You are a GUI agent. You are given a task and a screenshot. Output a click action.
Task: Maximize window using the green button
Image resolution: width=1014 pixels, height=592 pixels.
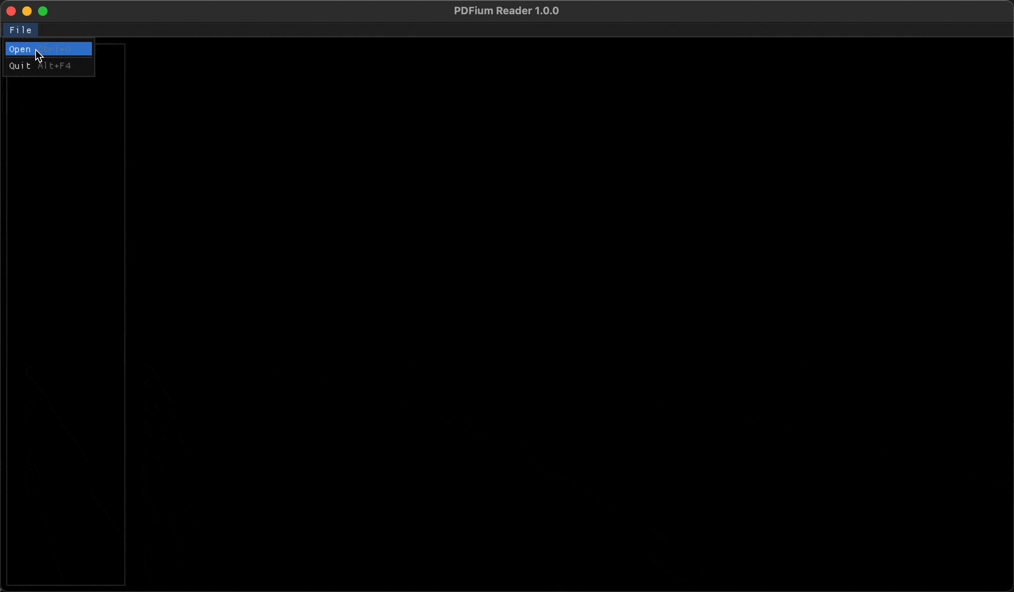click(43, 11)
